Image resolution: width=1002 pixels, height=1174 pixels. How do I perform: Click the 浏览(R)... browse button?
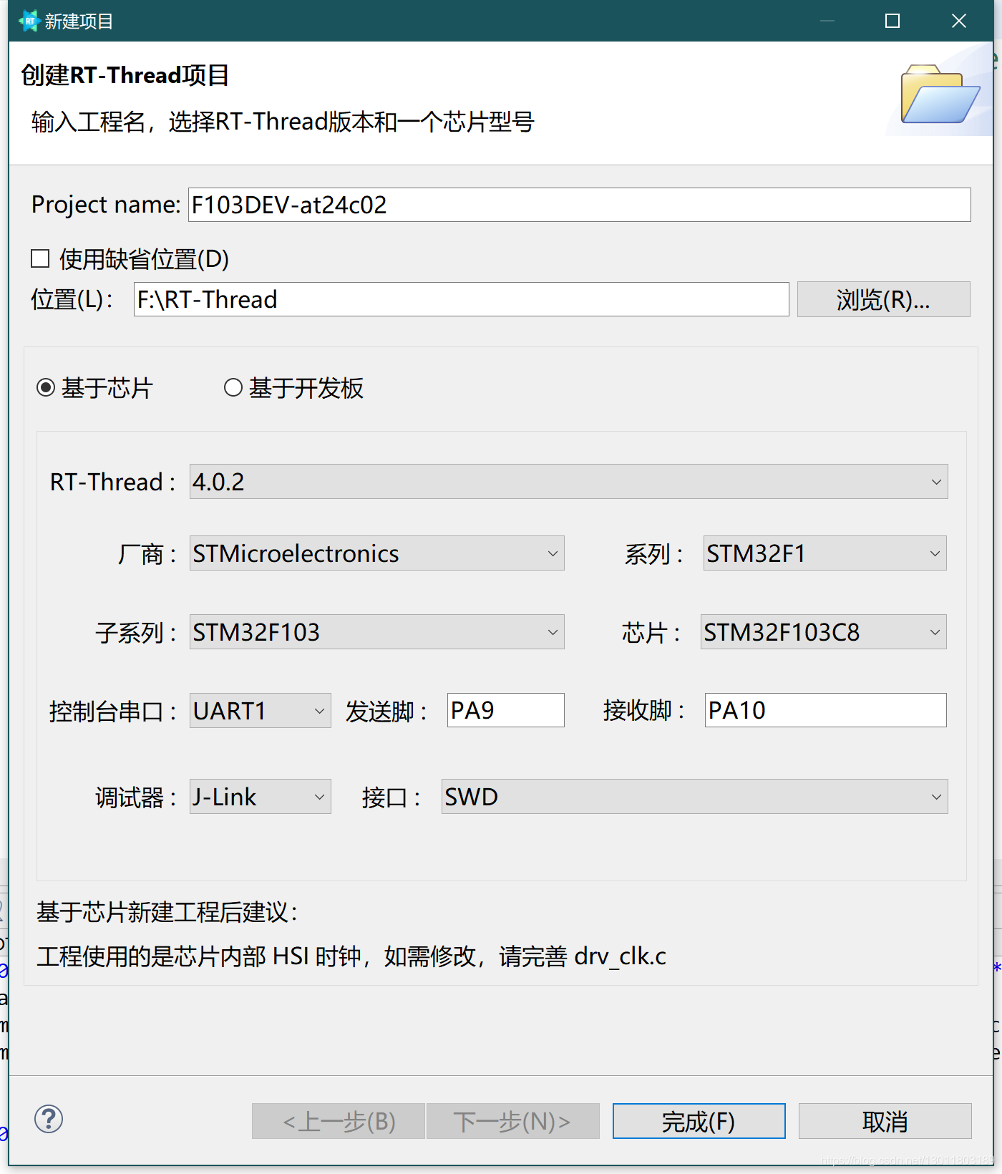[x=883, y=299]
